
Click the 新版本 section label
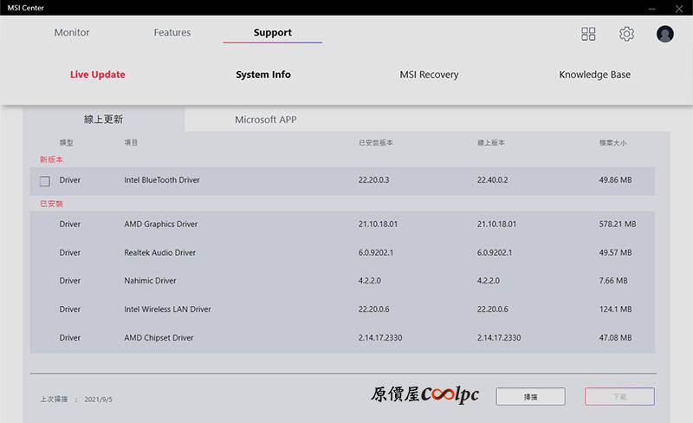pos(51,159)
